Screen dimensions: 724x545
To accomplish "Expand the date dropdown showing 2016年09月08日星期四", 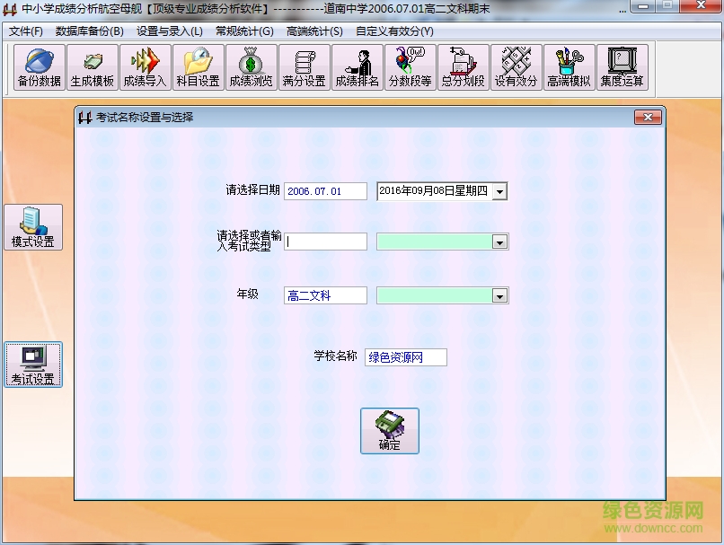I will (500, 190).
